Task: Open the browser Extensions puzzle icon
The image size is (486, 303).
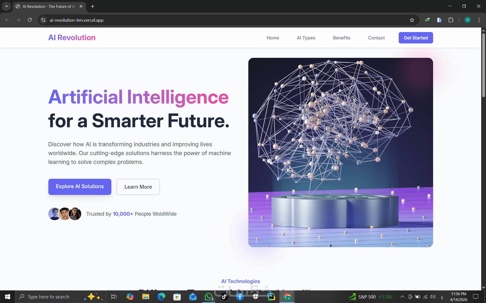Action: point(451,20)
